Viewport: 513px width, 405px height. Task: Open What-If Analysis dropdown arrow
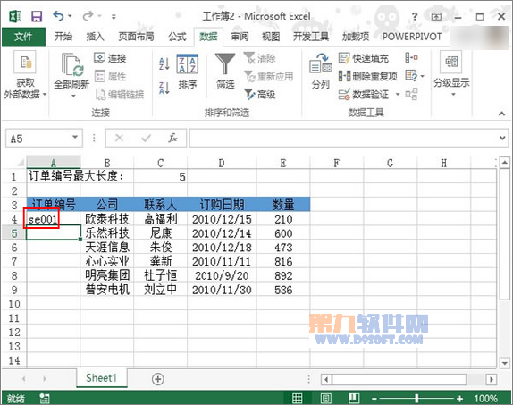click(422, 76)
